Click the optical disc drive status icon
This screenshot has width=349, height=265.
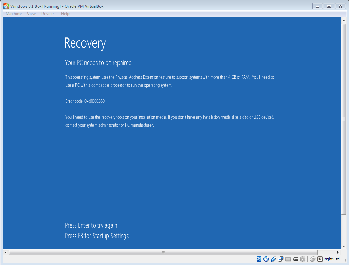(x=266, y=259)
